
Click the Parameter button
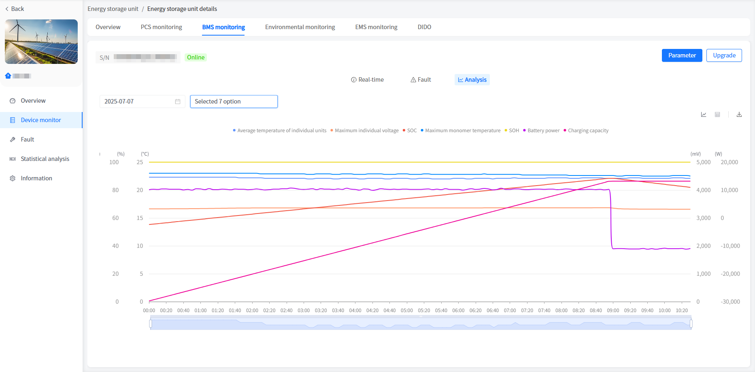coord(682,55)
